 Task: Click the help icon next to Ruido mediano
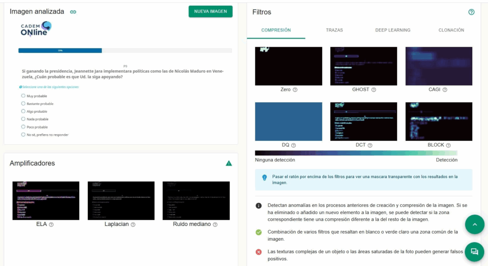pos(215,225)
